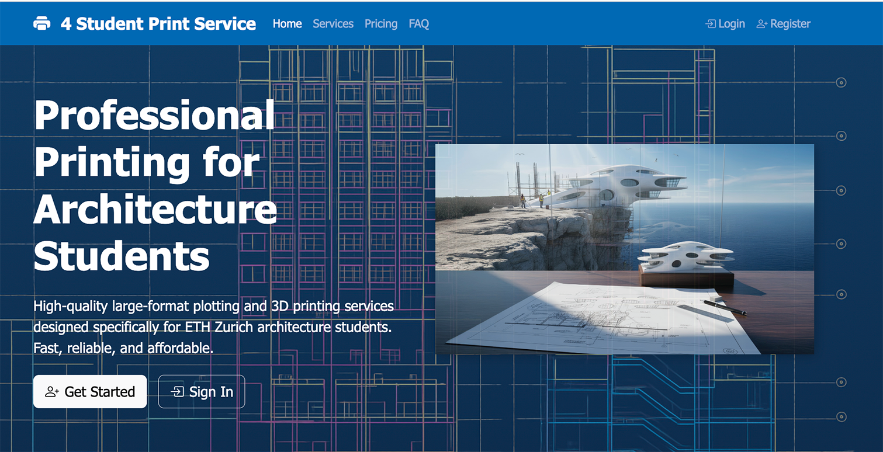Click the arrow icon inside Sign In button
This screenshot has width=883, height=452.
pos(177,392)
